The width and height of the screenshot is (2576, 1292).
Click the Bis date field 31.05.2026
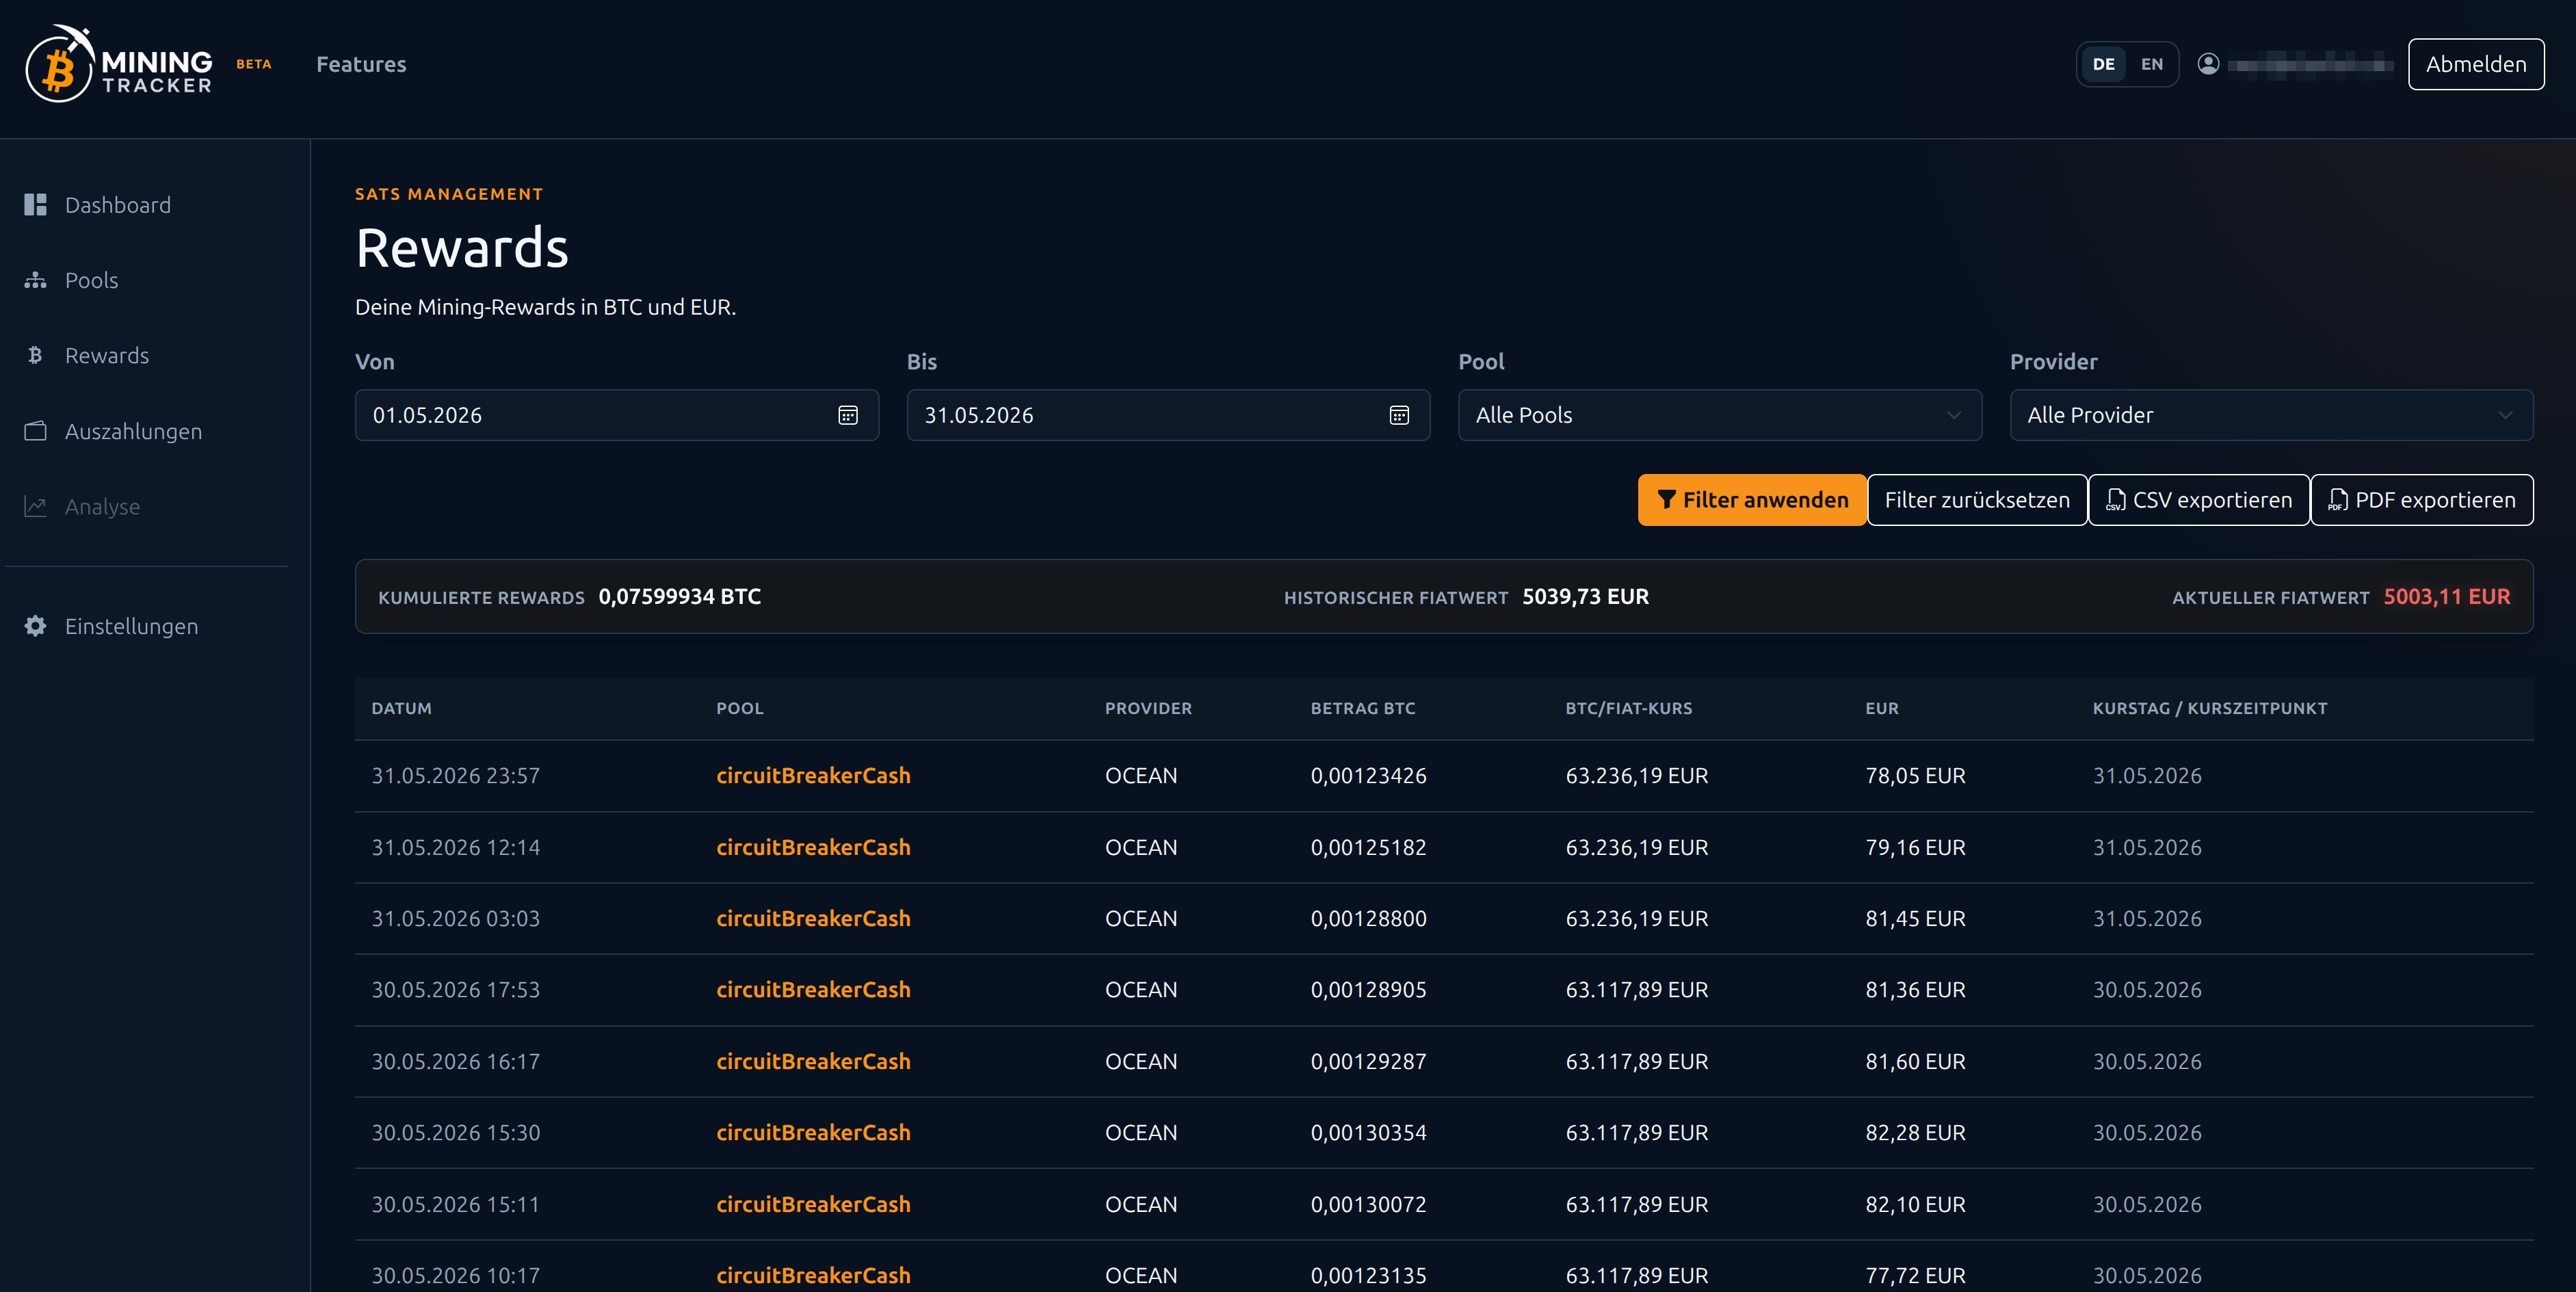click(x=1168, y=415)
